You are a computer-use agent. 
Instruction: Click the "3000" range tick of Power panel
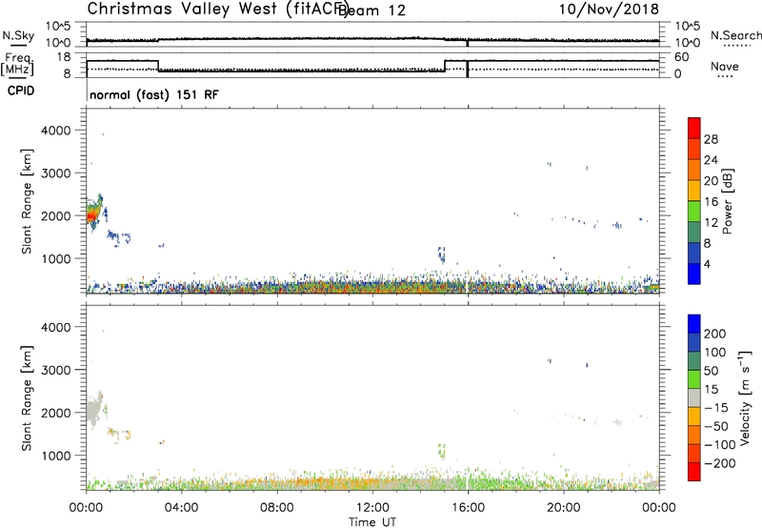[55, 173]
